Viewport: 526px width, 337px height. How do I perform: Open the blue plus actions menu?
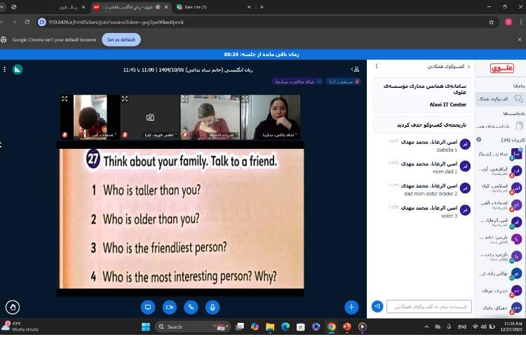click(351, 307)
